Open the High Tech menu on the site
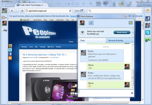The width and height of the screenshot is (152, 105). pos(51,47)
